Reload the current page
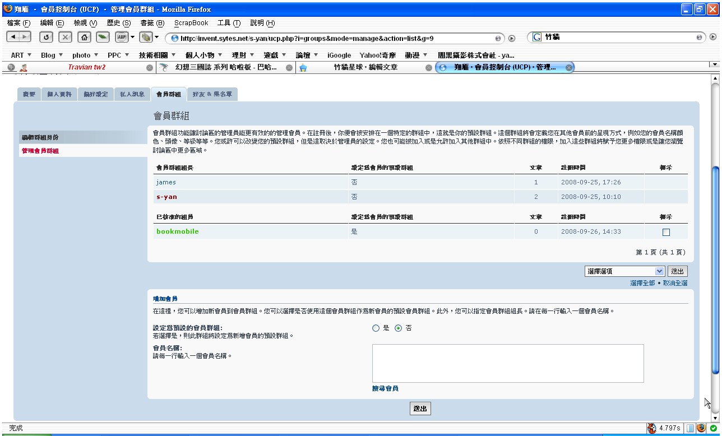The width and height of the screenshot is (722, 436). tap(47, 38)
